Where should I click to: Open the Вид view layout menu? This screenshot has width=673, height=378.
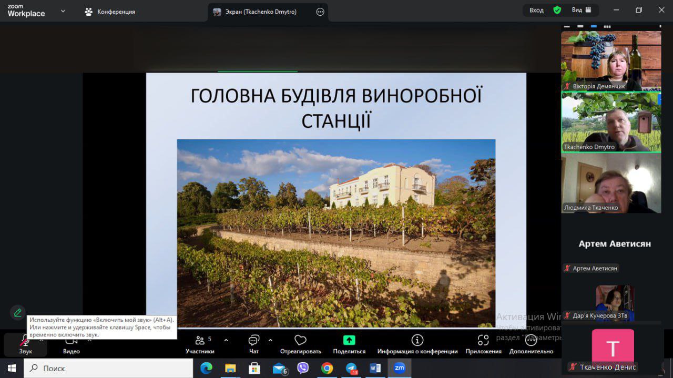(582, 10)
